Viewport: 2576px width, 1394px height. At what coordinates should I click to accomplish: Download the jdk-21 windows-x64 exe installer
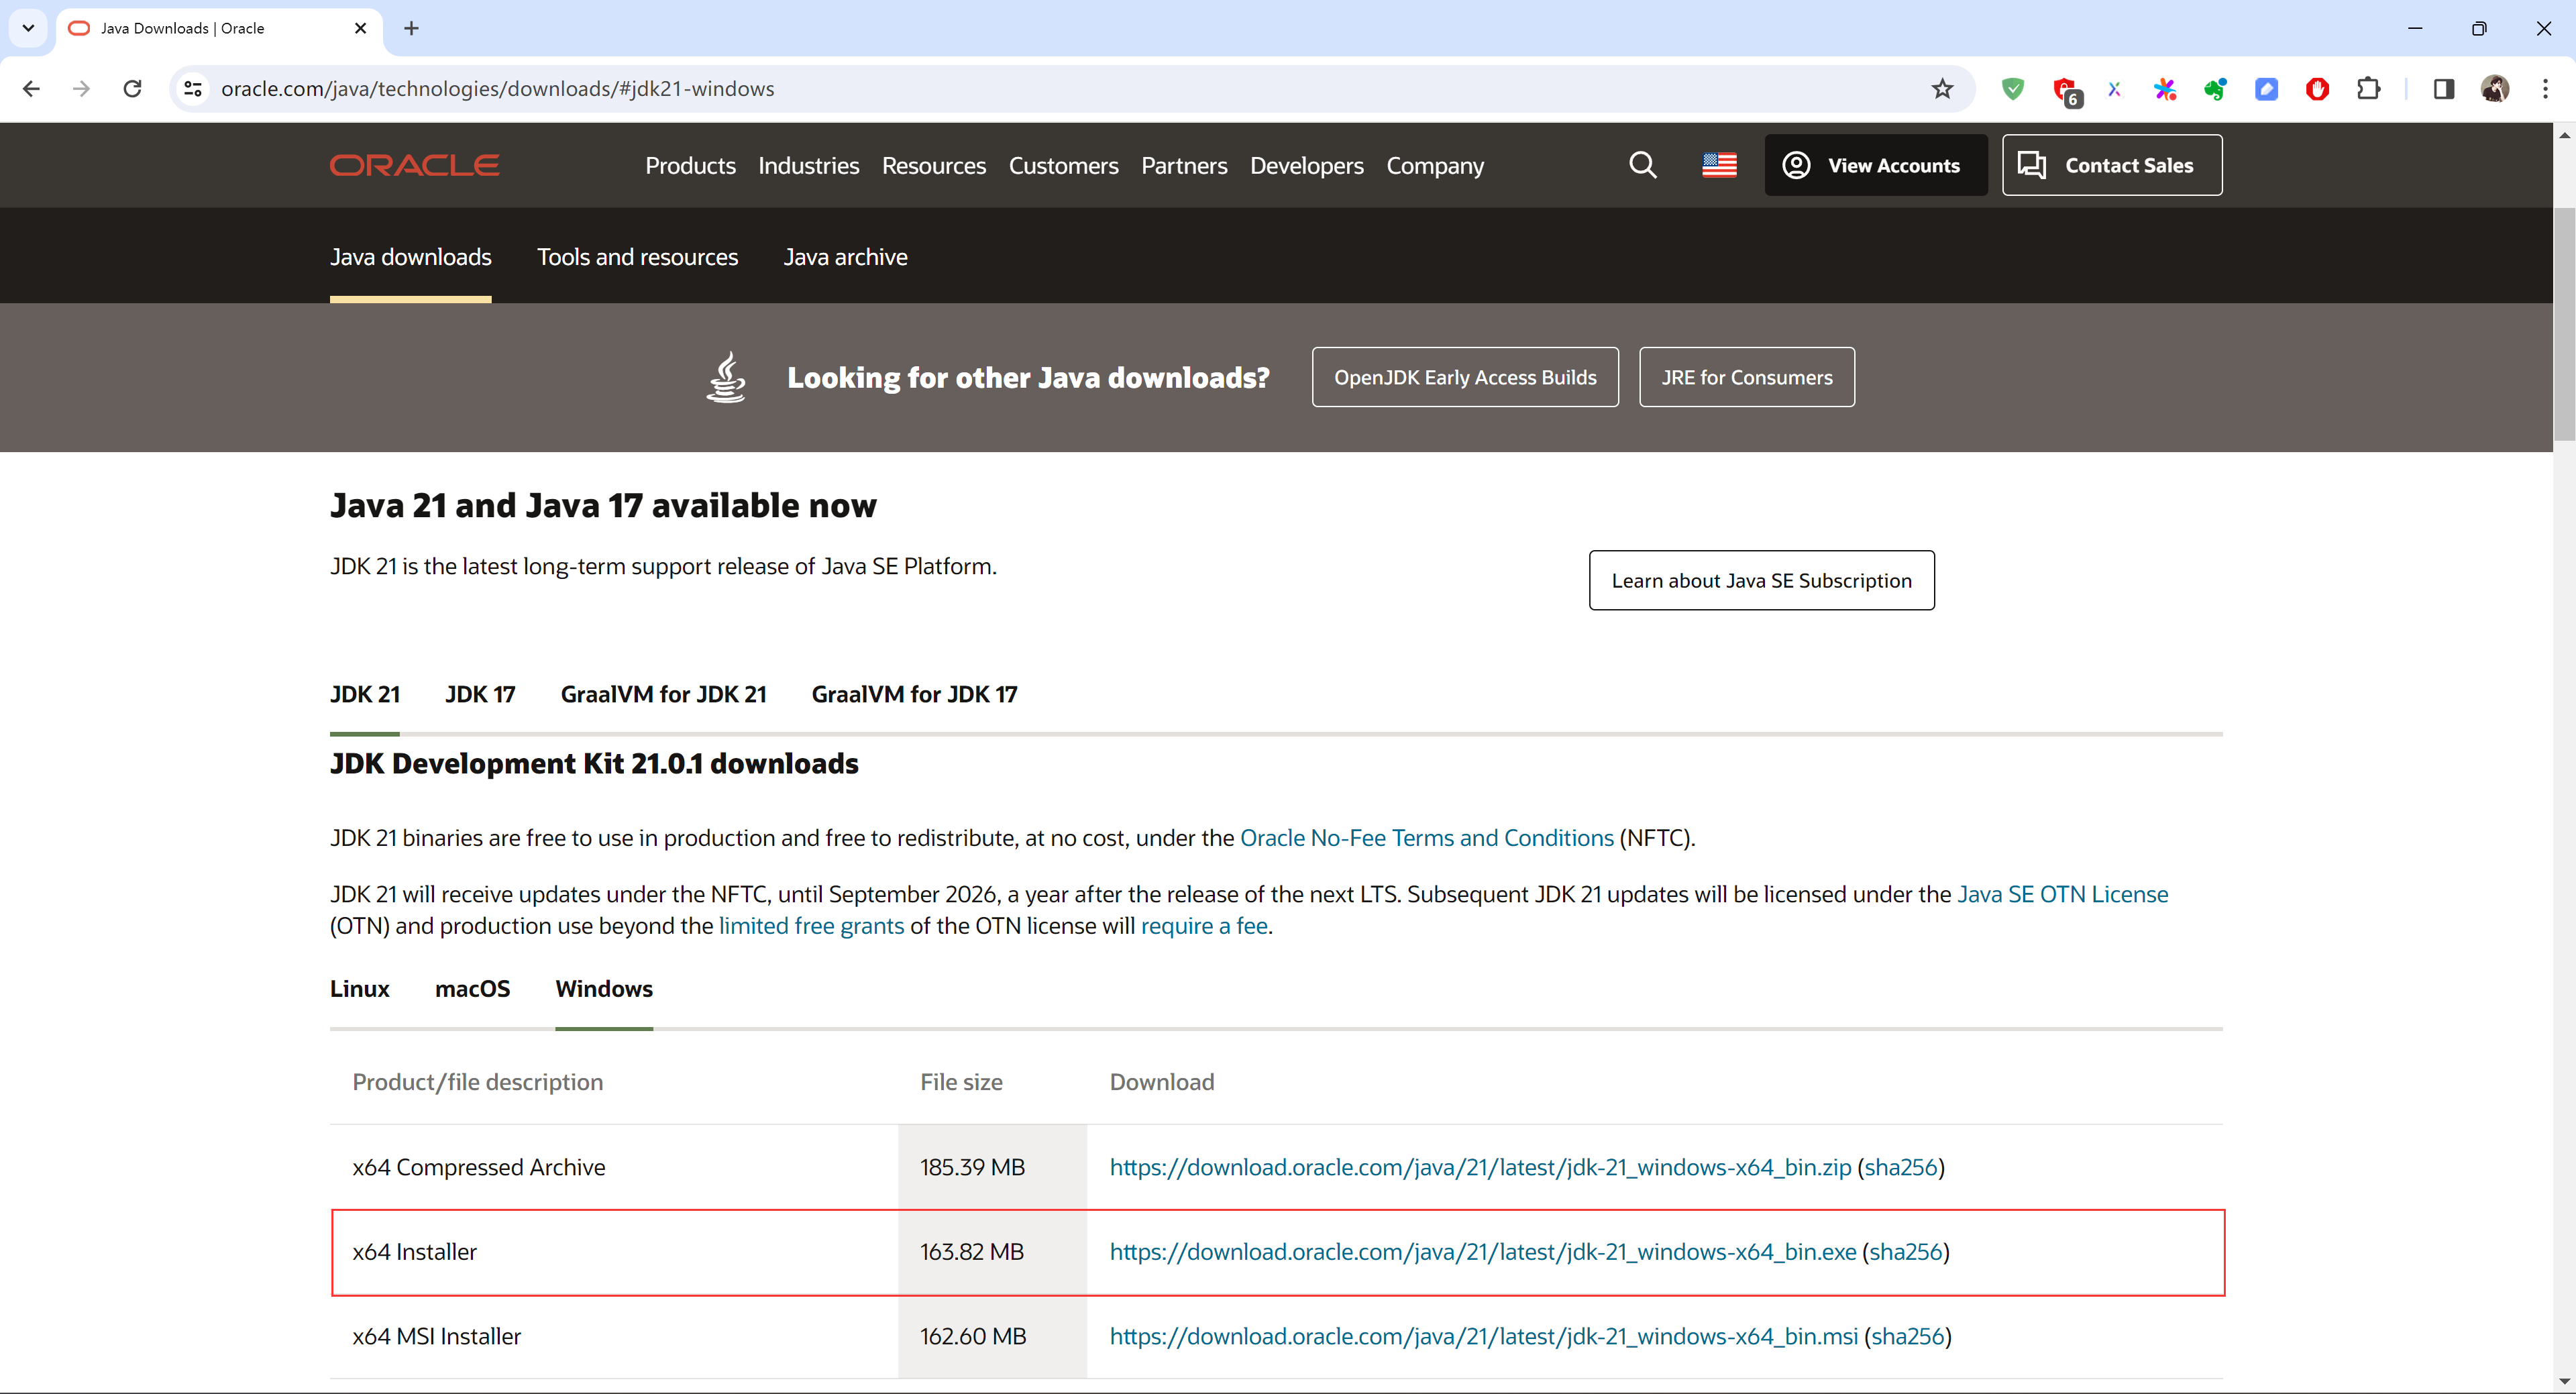(1482, 1252)
